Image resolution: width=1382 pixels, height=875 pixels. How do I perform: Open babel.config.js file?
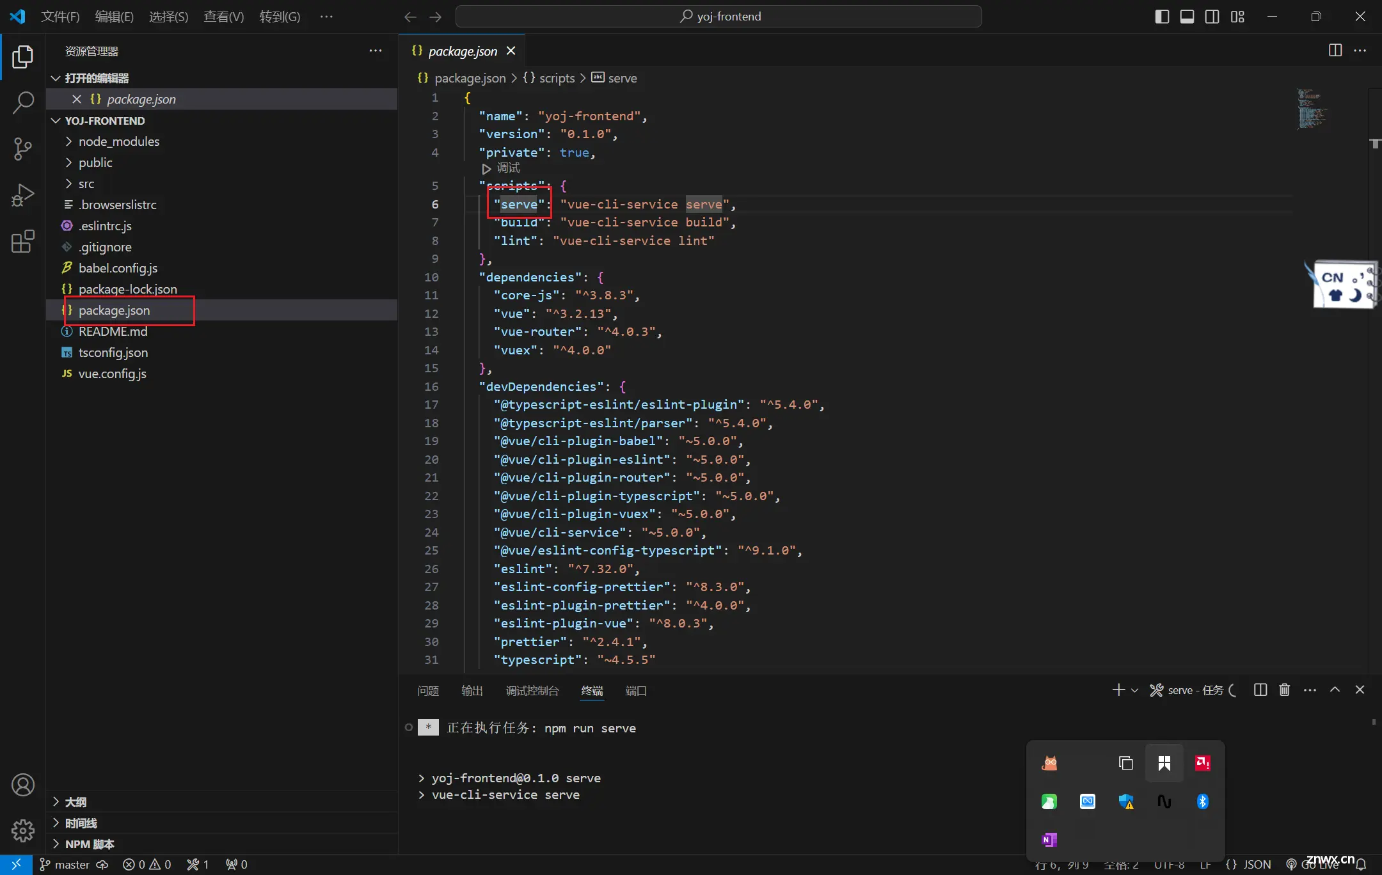[x=223, y=268]
